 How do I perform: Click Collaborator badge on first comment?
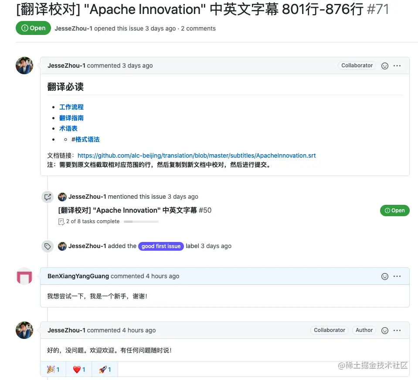357,66
